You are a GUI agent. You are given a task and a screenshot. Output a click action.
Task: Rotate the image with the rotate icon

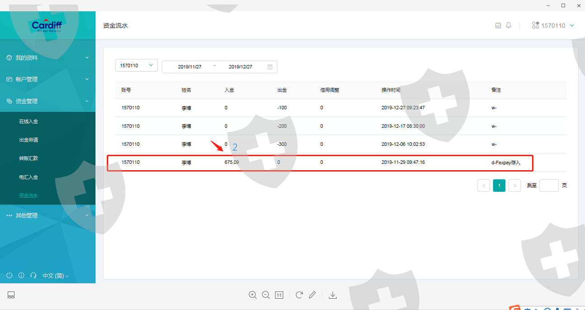(299, 295)
